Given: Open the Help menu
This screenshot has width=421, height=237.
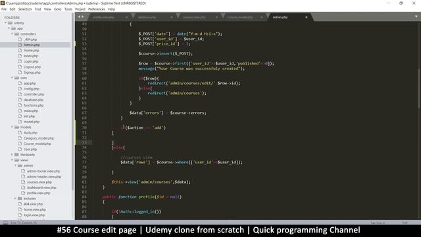Looking at the screenshot, I should pyautogui.click(x=112, y=9).
